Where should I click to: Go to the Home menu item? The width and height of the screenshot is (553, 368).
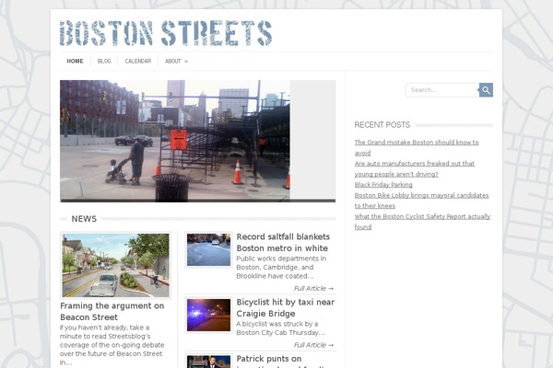(76, 62)
